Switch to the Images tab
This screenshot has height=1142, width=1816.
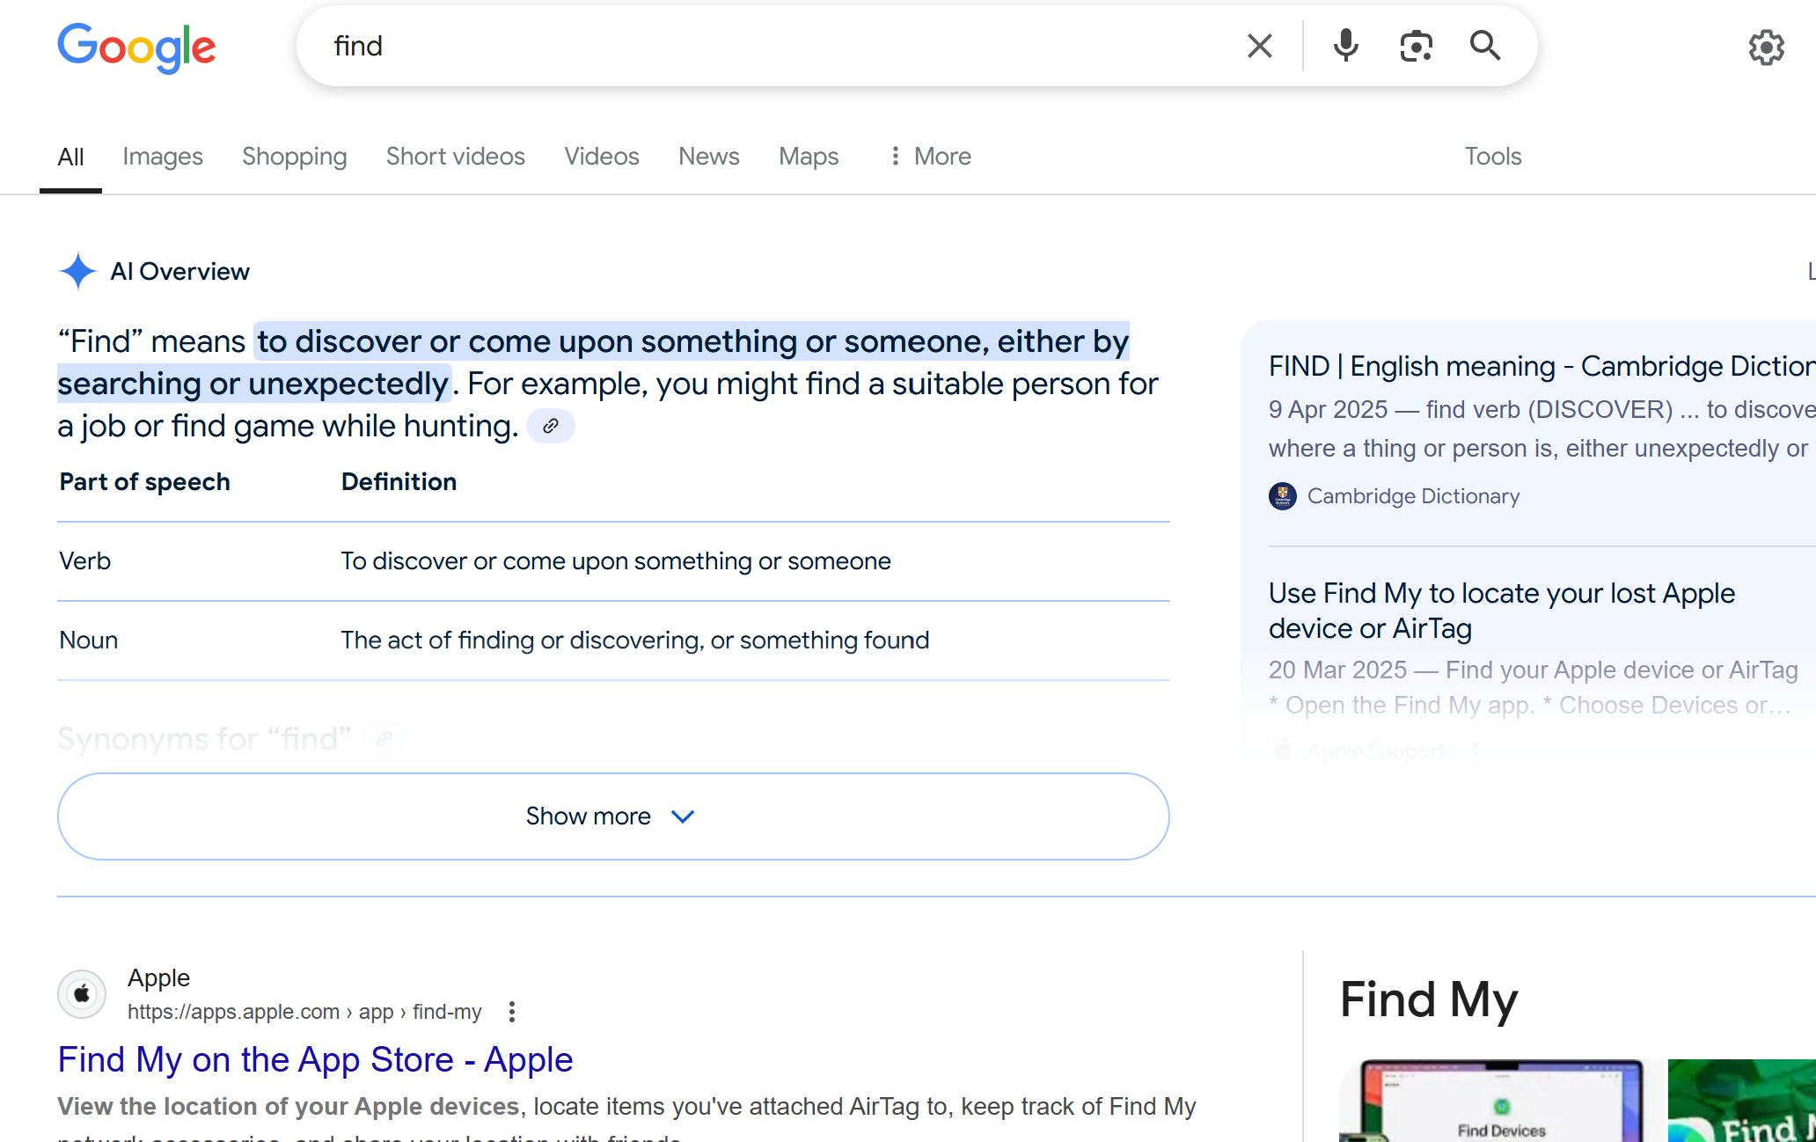(163, 157)
